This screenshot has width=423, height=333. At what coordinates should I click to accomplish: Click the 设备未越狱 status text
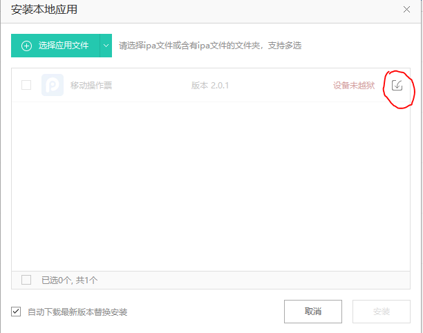(x=353, y=86)
